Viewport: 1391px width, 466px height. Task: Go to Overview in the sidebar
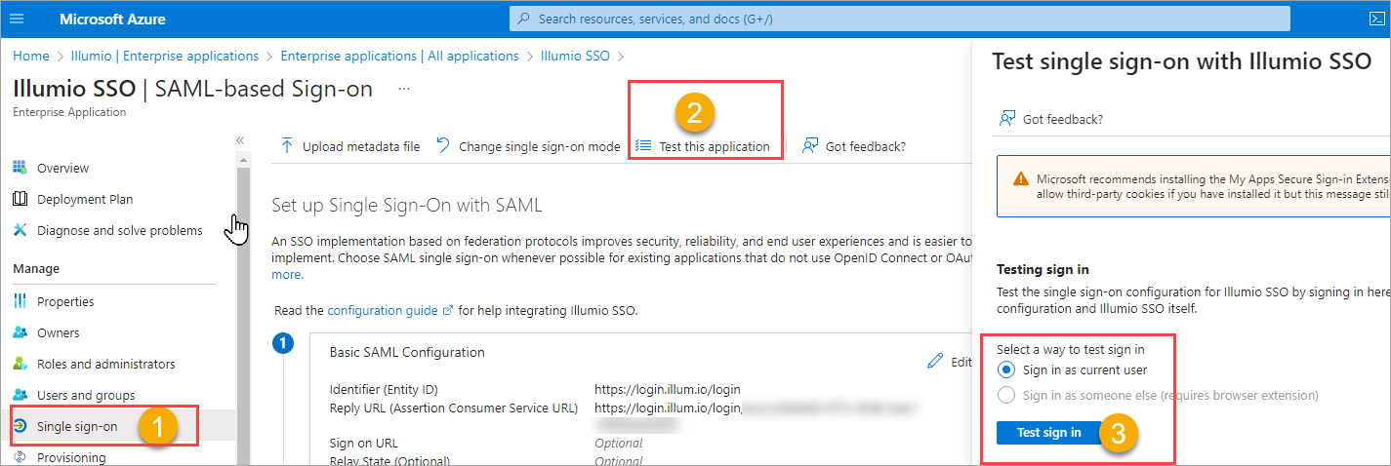pos(62,168)
